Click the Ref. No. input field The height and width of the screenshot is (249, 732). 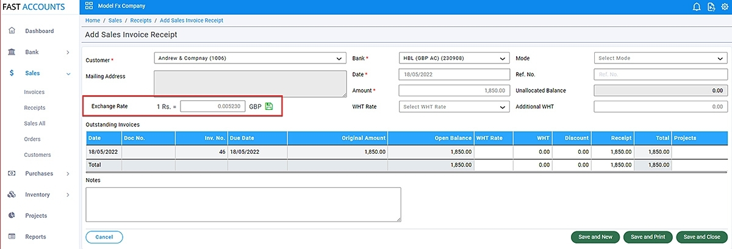coord(661,74)
